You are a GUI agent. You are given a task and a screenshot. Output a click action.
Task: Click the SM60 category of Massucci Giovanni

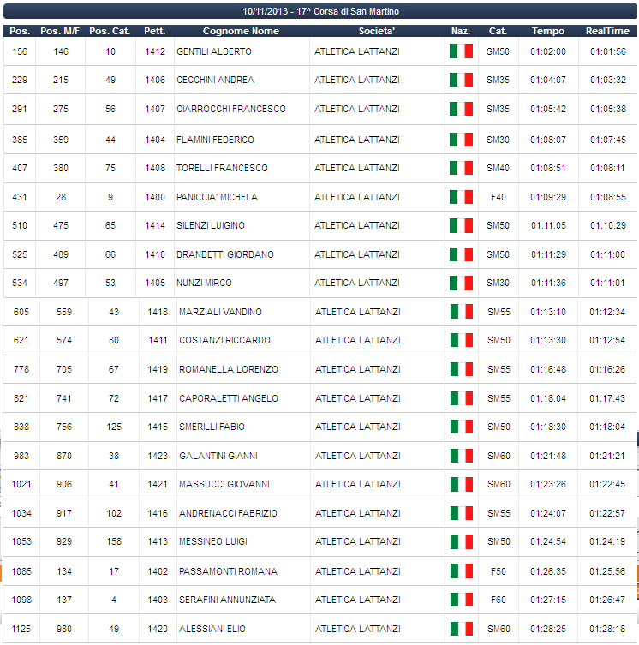coord(498,485)
